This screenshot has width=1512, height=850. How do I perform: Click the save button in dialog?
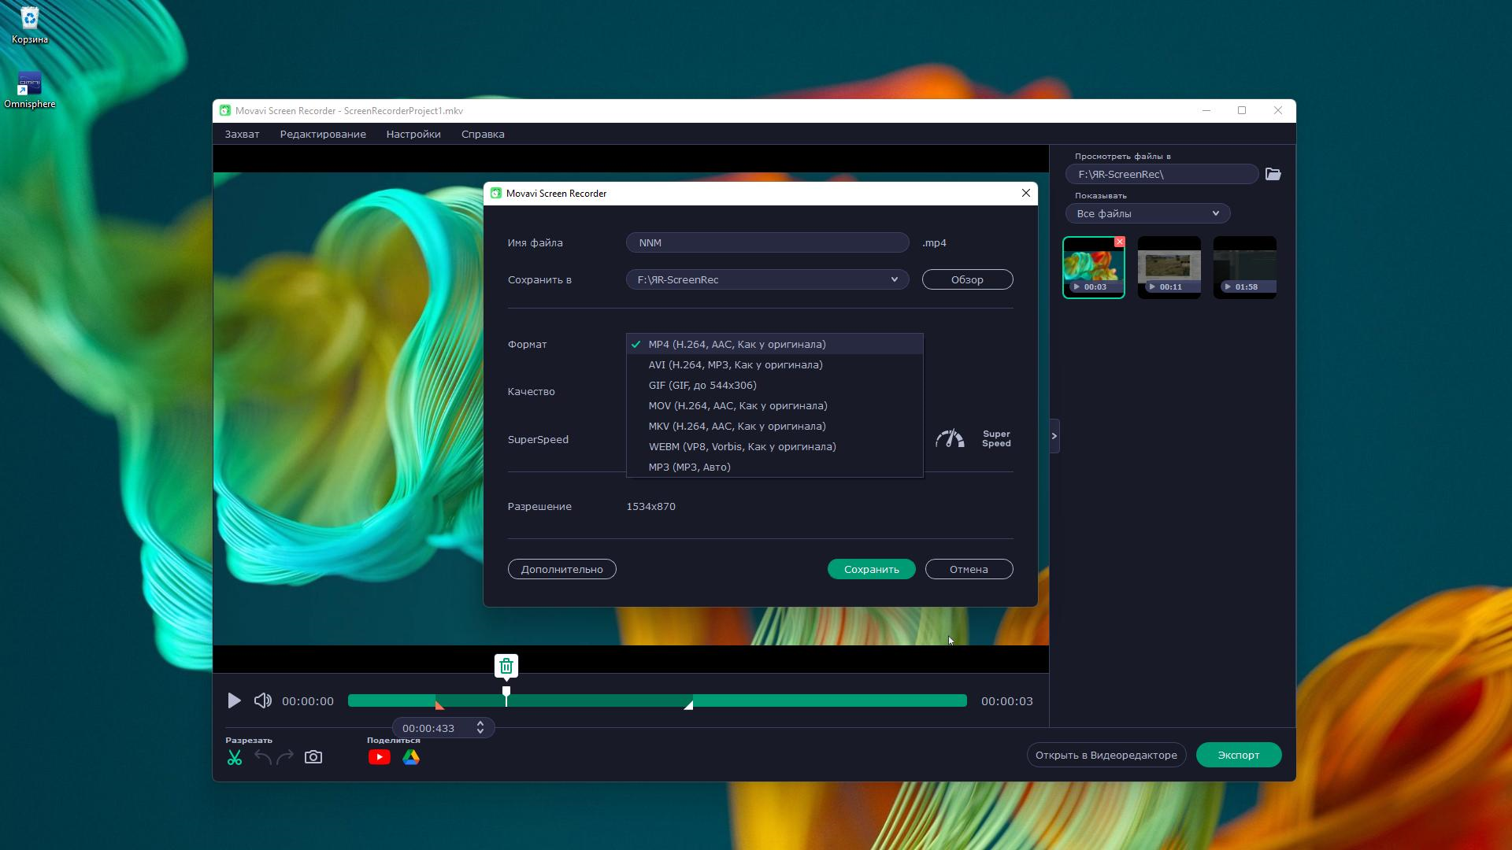[871, 569]
